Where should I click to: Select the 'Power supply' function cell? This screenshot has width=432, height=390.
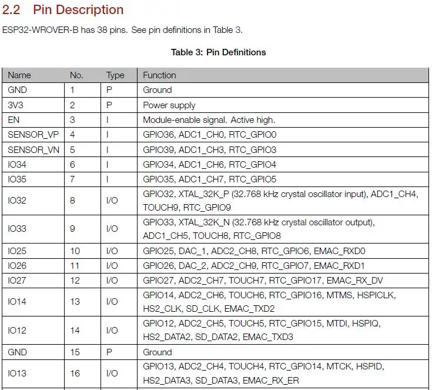click(x=283, y=105)
